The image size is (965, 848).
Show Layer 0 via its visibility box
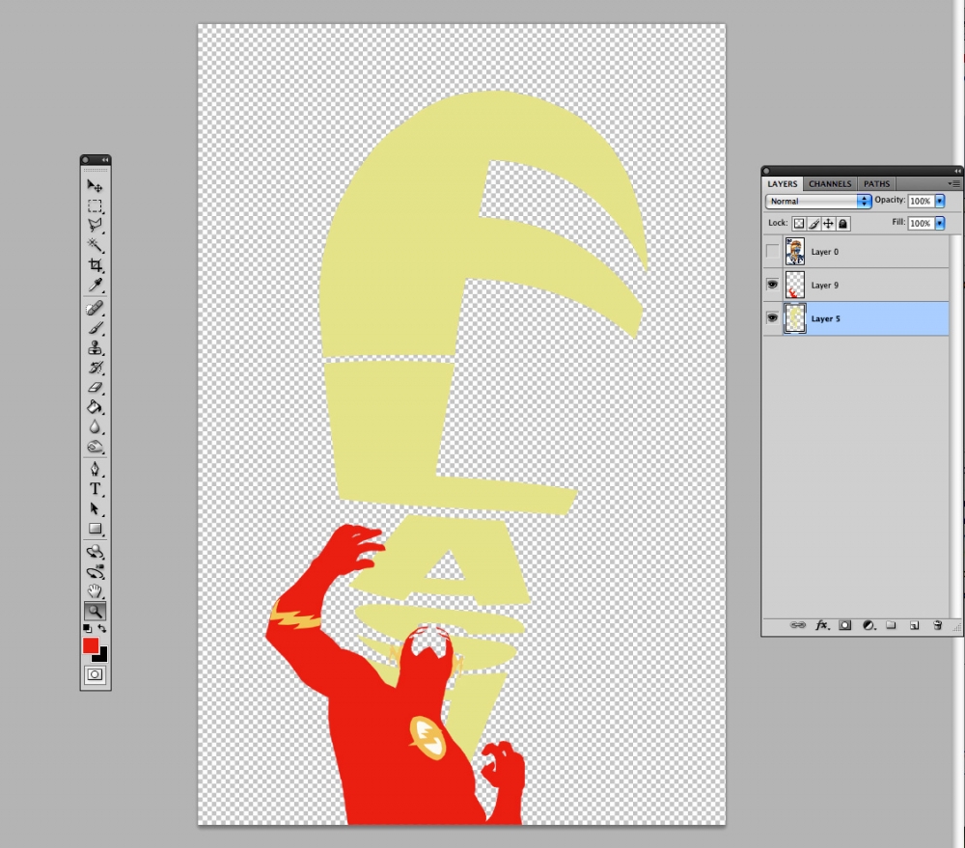772,251
